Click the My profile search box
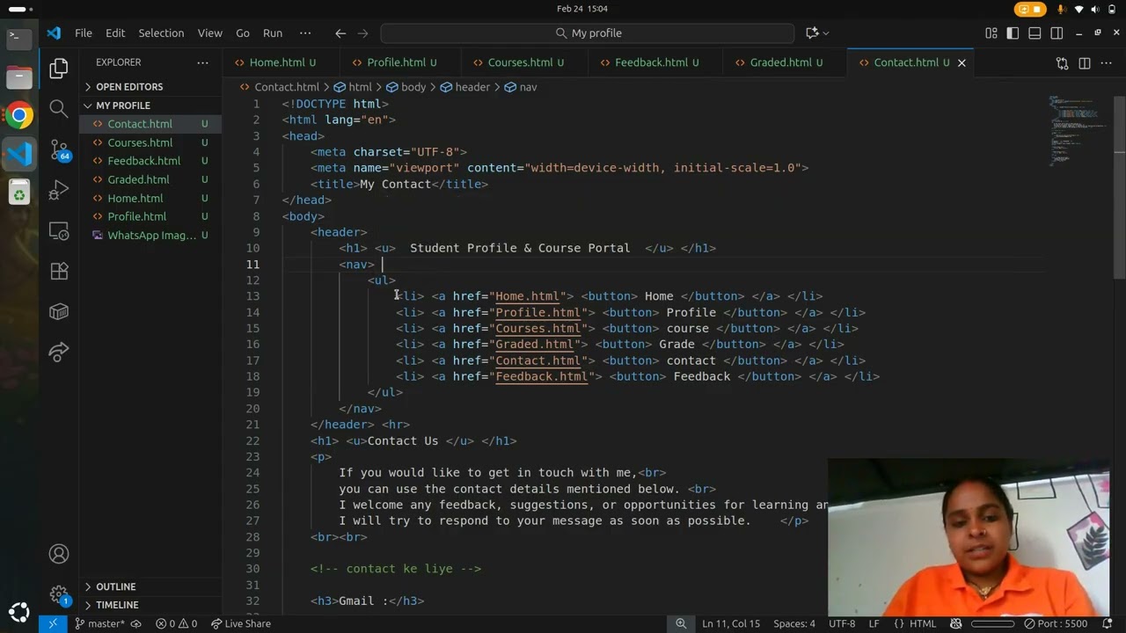1126x633 pixels. click(588, 33)
